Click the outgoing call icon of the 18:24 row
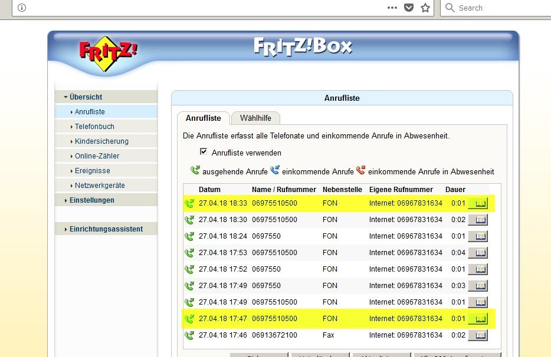Screen dimensions: 551x357 click(x=189, y=236)
